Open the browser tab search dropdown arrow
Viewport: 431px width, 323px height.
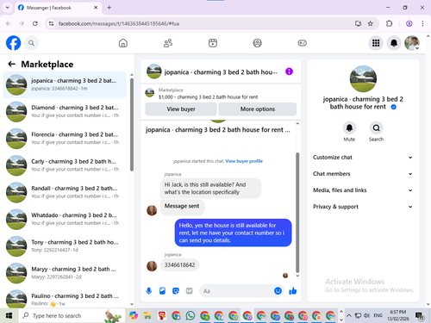[x=8, y=8]
